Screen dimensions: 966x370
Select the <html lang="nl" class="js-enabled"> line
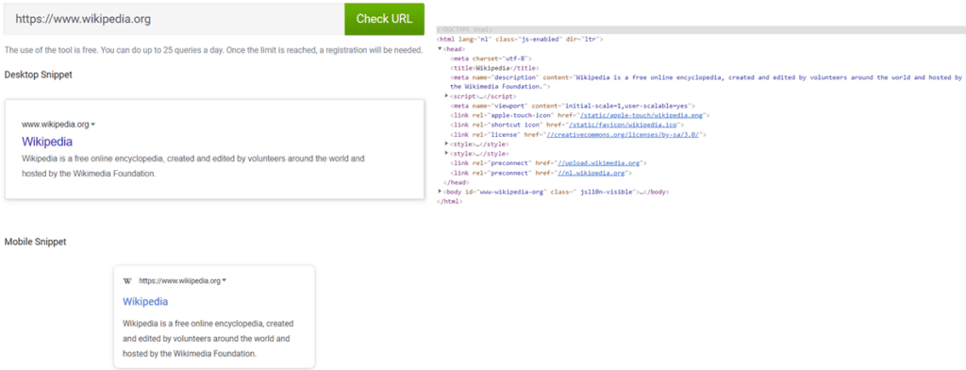(x=520, y=39)
